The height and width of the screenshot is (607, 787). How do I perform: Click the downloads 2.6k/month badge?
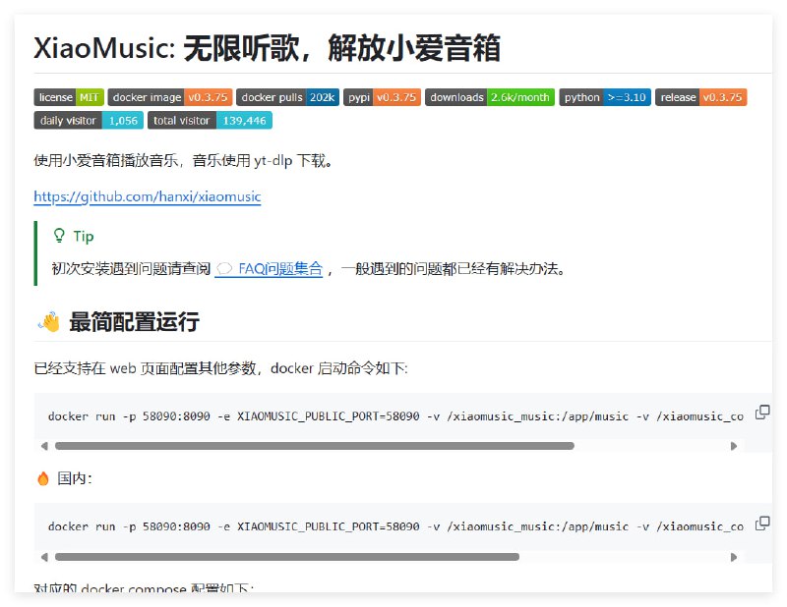coord(490,97)
